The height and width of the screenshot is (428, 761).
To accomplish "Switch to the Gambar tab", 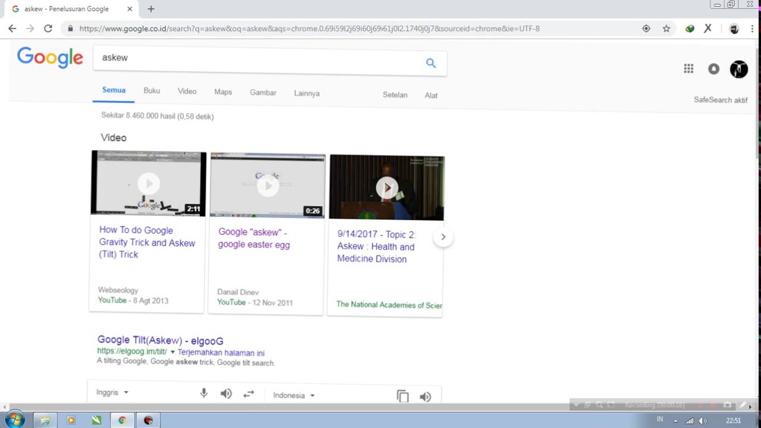I will tap(263, 93).
